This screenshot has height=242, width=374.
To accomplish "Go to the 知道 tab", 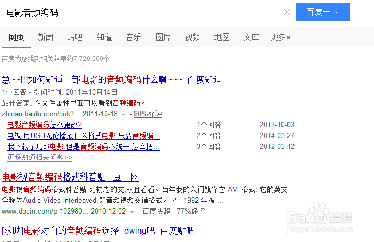I will [x=104, y=37].
